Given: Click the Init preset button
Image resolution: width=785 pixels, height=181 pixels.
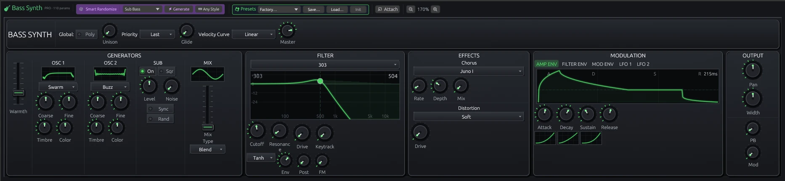Looking at the screenshot, I should click(358, 9).
